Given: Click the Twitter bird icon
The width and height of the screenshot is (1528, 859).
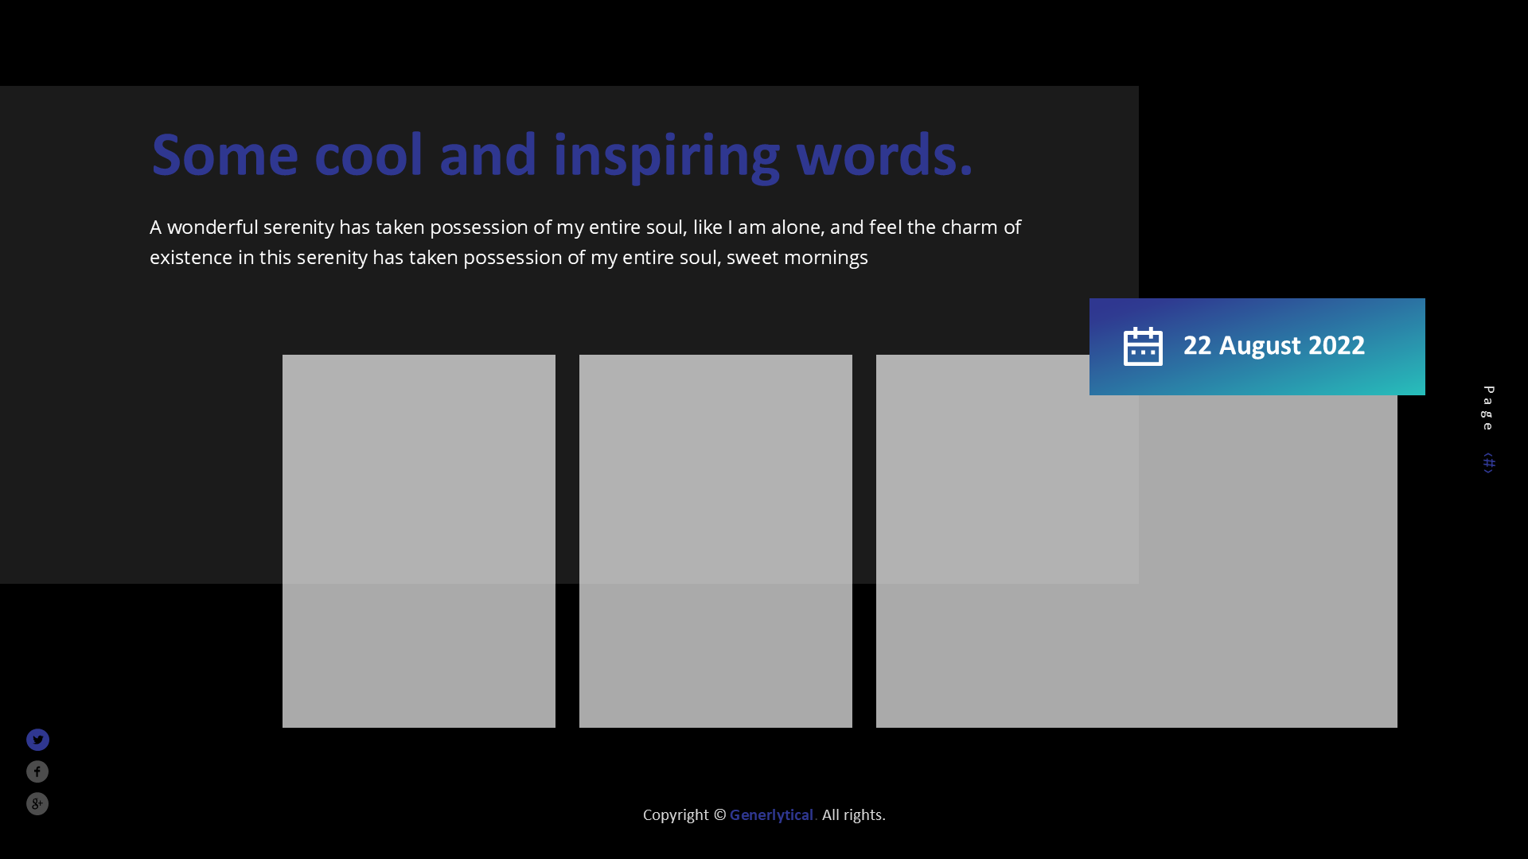Looking at the screenshot, I should [37, 740].
